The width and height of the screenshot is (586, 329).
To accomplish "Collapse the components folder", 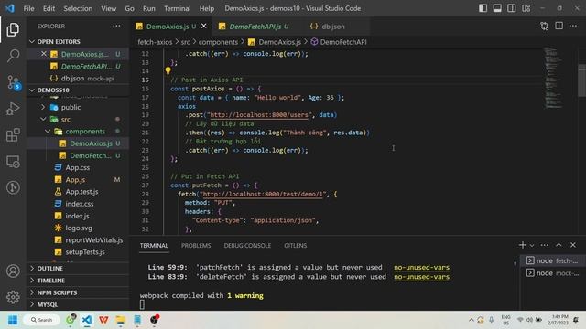I will 48,132.
